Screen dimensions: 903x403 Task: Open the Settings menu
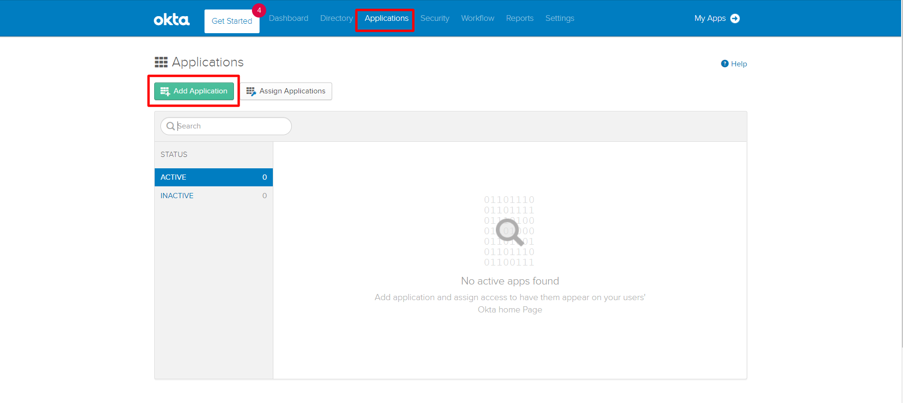click(x=559, y=18)
